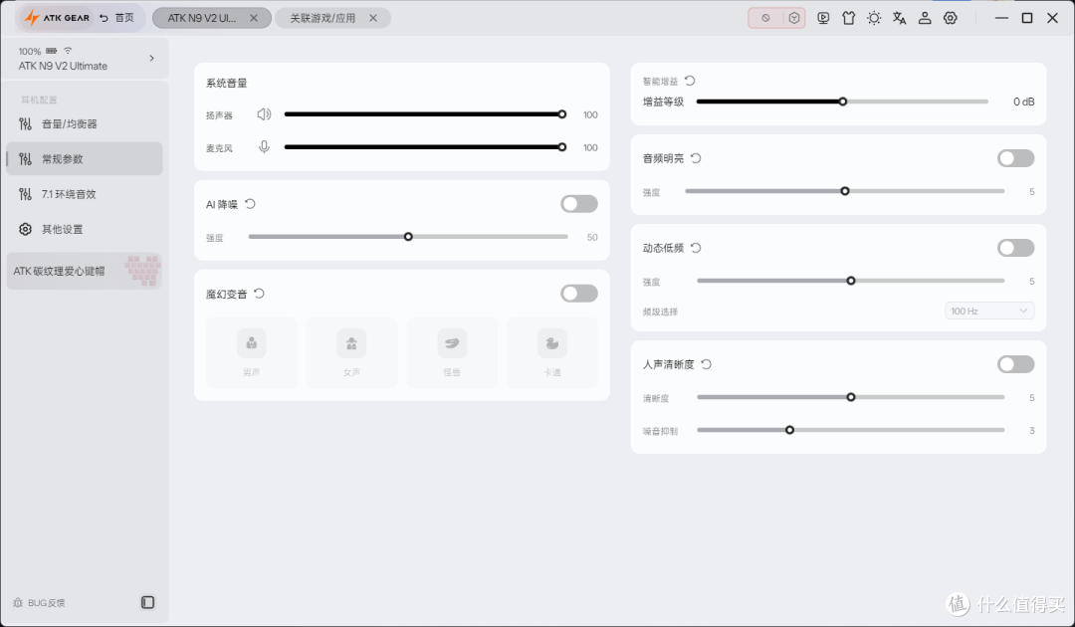Reset 音频明亮 with its refresh icon

696,158
